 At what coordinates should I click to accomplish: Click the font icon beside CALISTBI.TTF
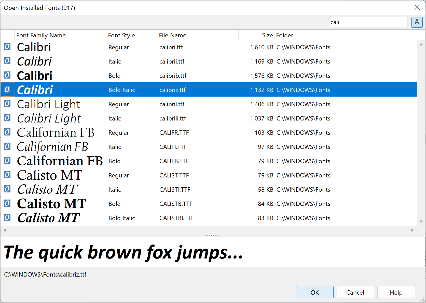[x=7, y=218]
